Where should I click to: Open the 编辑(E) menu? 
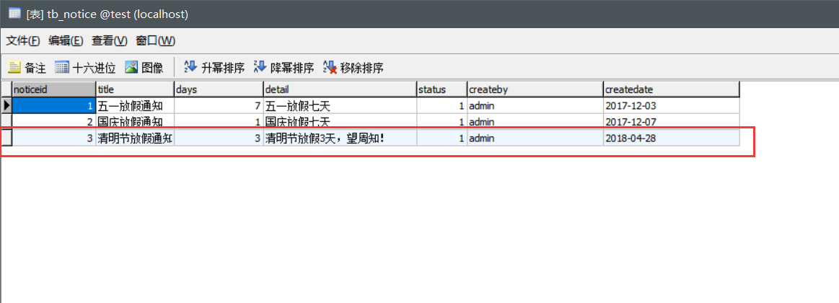[66, 40]
